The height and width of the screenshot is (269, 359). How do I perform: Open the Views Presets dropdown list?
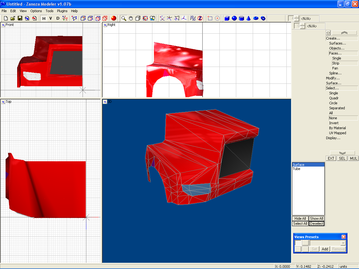tap(343, 243)
